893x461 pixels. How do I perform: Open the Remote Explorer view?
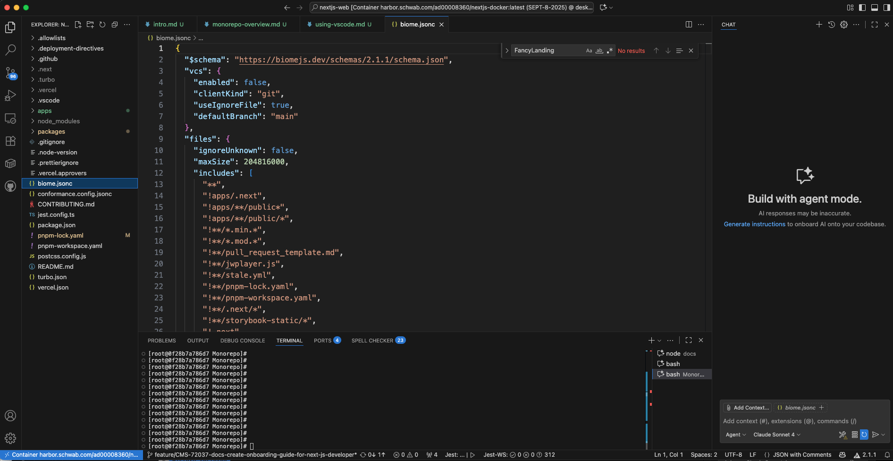point(10,119)
